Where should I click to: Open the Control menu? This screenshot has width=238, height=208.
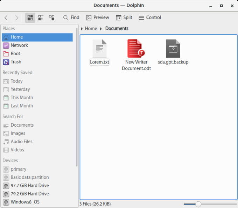coord(150,18)
